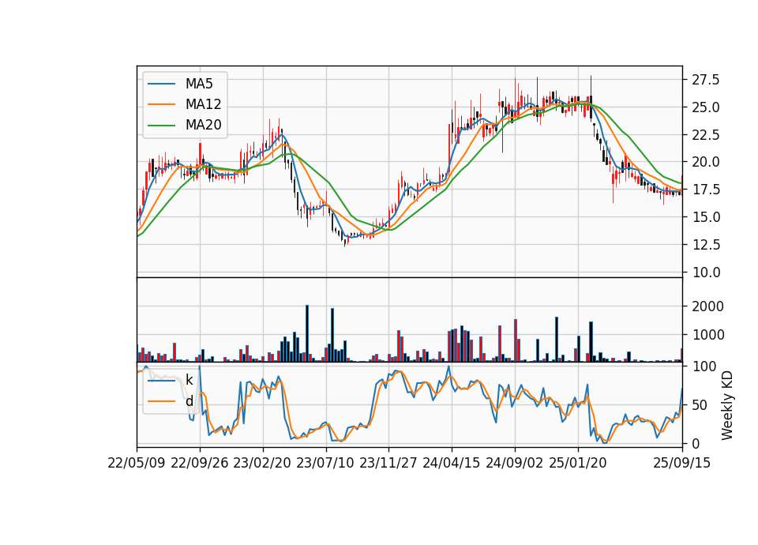Click the 15.0 price axis tick
The width and height of the screenshot is (758, 545).
point(706,218)
